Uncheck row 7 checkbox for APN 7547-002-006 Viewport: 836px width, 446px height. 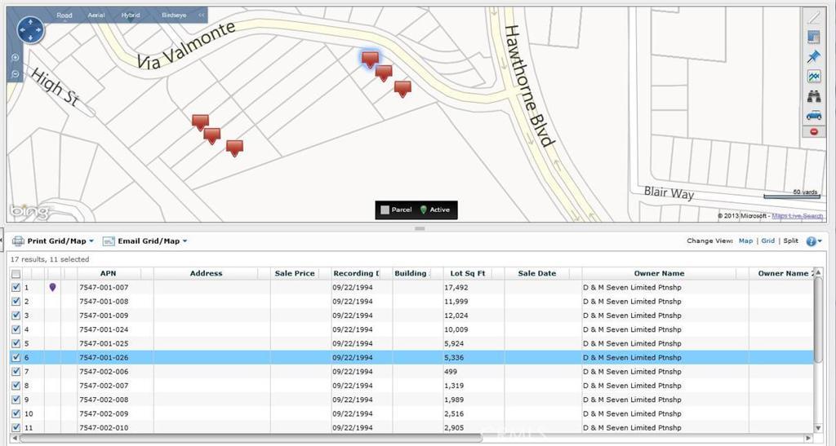pos(16,372)
